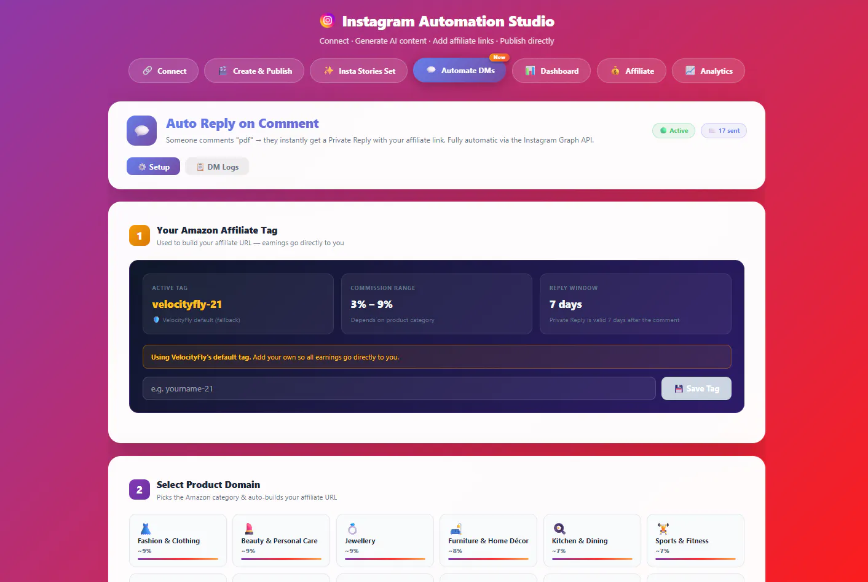Click the New badge on Automate DMs

coord(499,57)
